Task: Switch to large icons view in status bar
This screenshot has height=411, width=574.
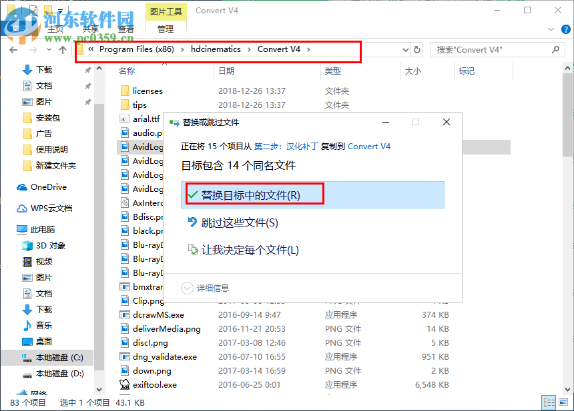Action: click(564, 402)
